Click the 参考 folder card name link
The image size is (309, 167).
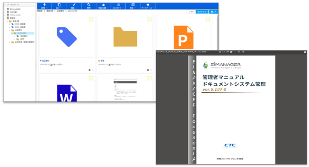(x=102, y=61)
